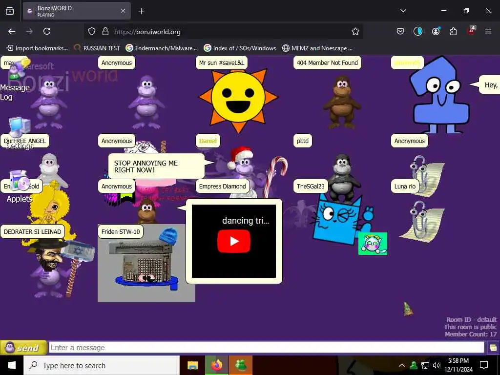The width and height of the screenshot is (500, 375).
Task: Open the MEMZ and Noescape ... bookmark
Action: 317,48
